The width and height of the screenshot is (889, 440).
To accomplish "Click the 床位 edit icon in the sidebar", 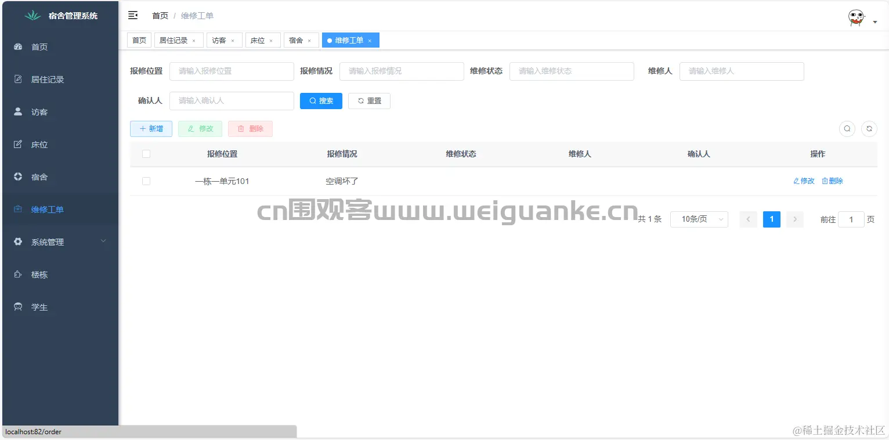I will tap(18, 145).
